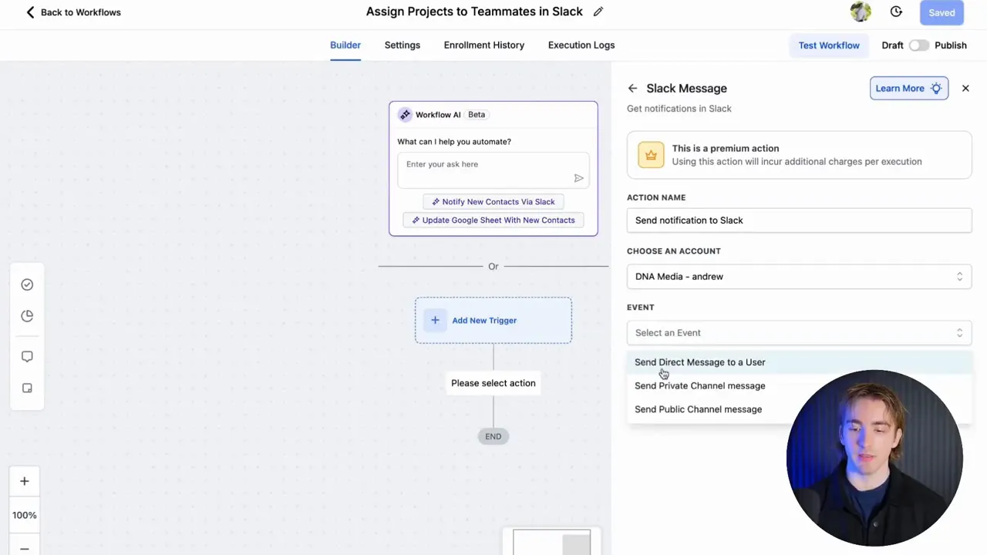Select Send Direct Message to a User
Image resolution: width=987 pixels, height=555 pixels.
tap(799, 362)
